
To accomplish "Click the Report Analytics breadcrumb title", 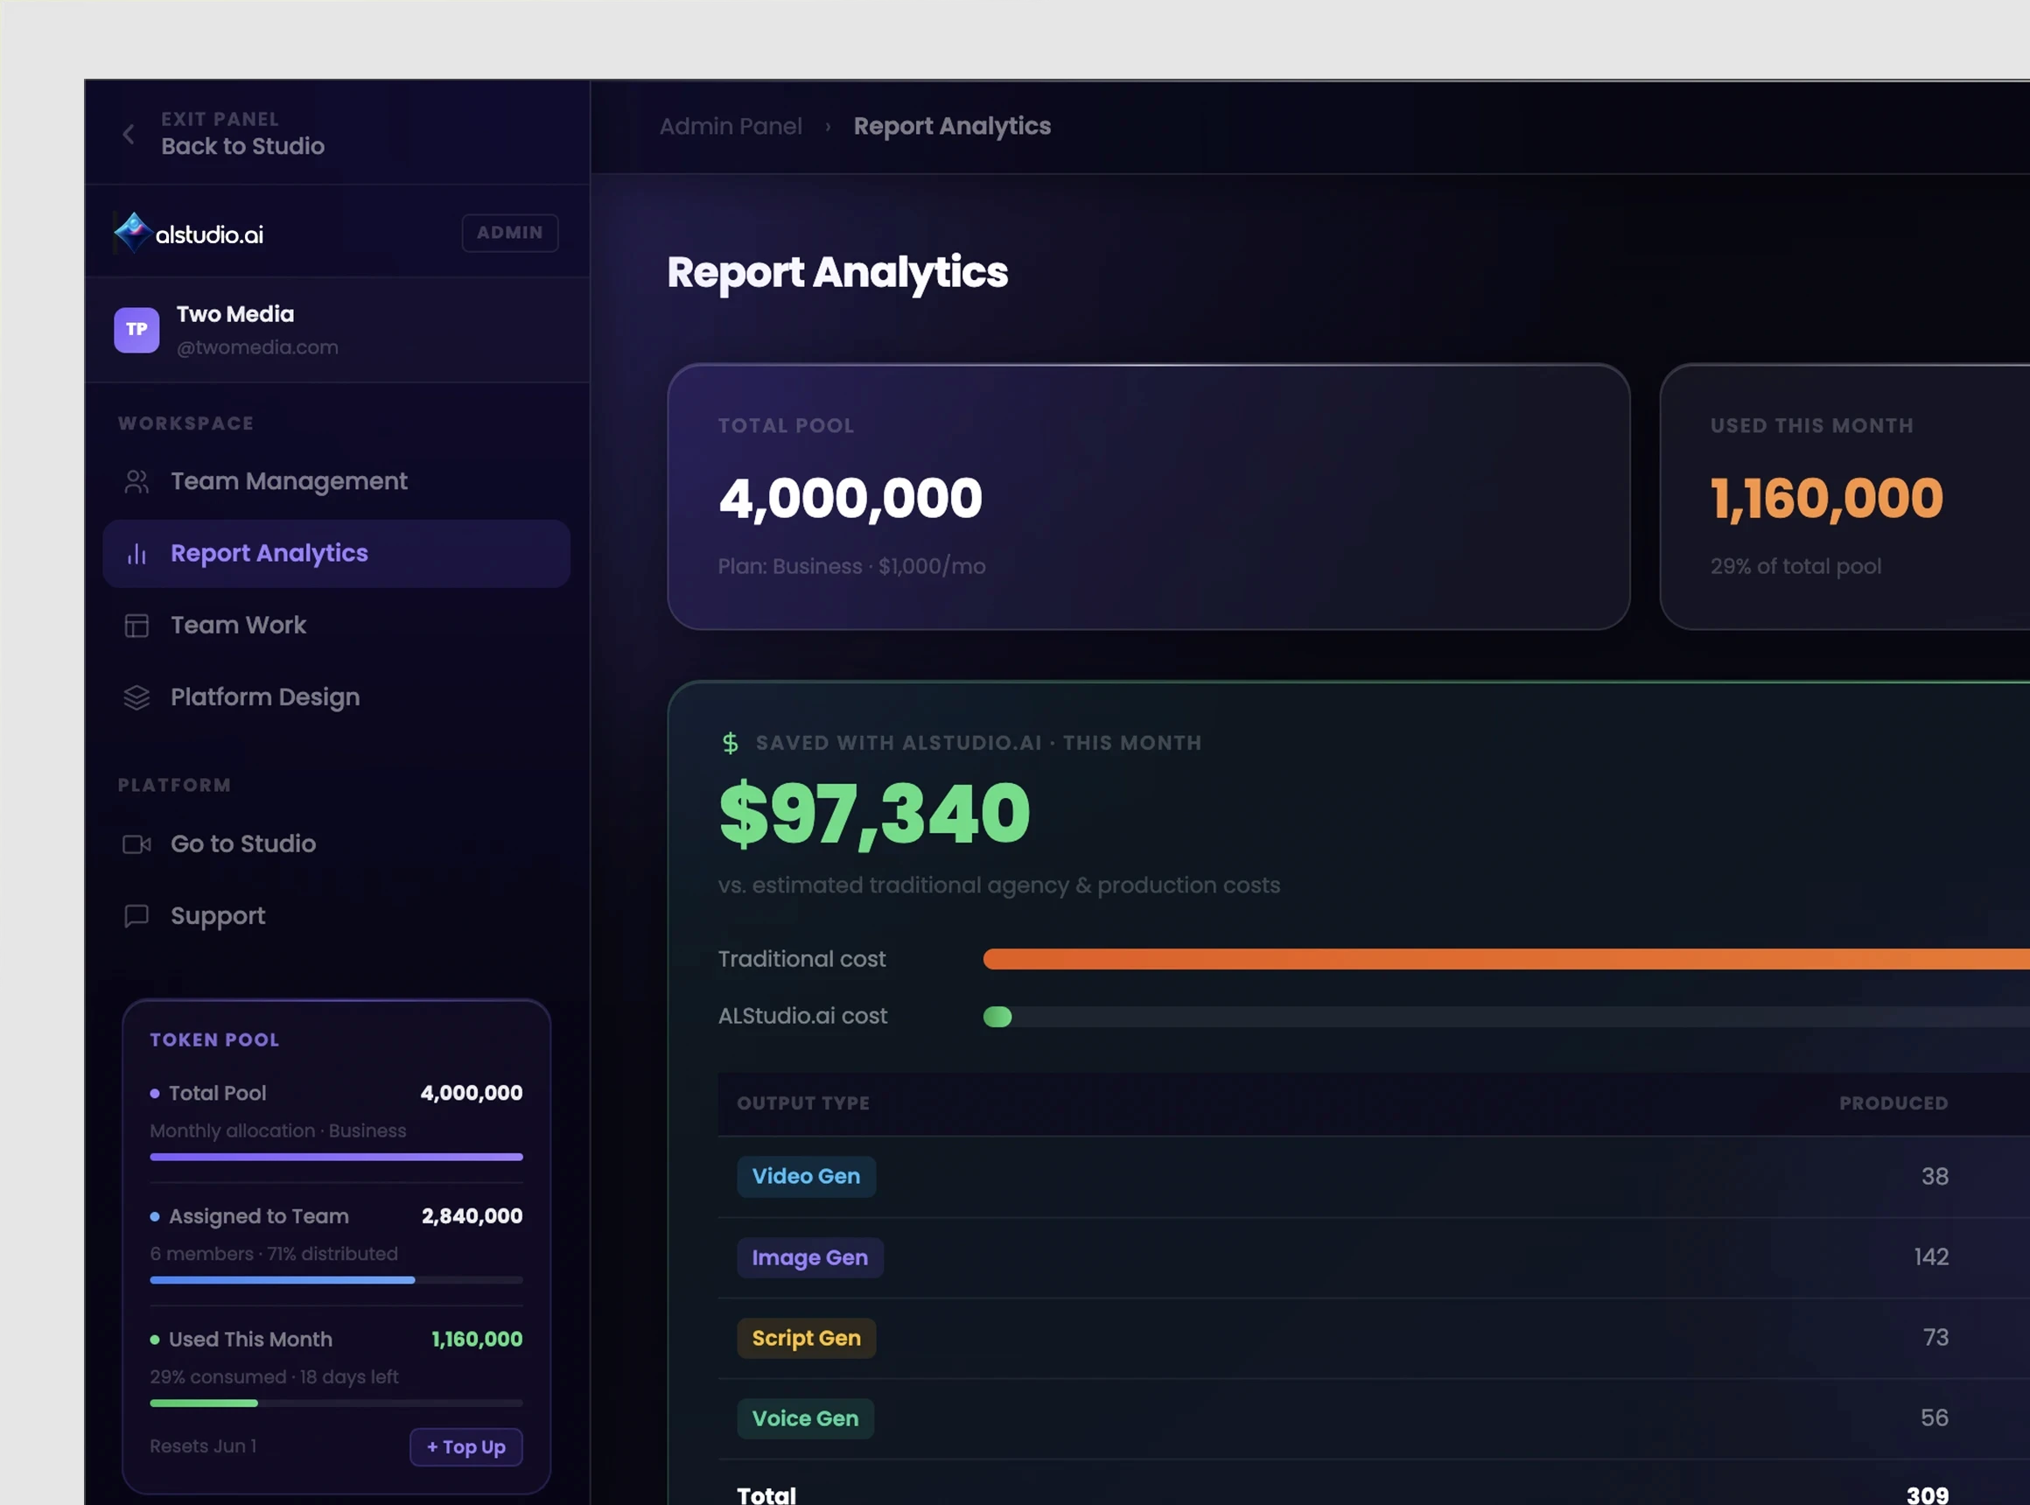I will 952,126.
